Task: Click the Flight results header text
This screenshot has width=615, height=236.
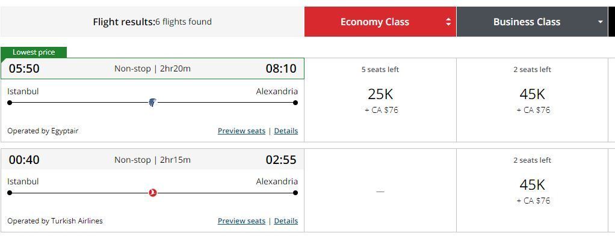Action: coord(152,22)
